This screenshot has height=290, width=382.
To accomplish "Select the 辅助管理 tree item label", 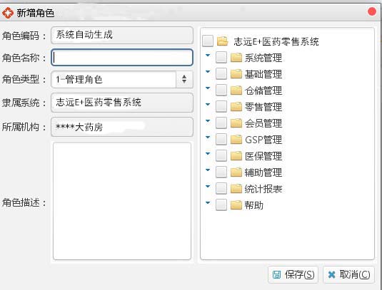I will tap(263, 172).
